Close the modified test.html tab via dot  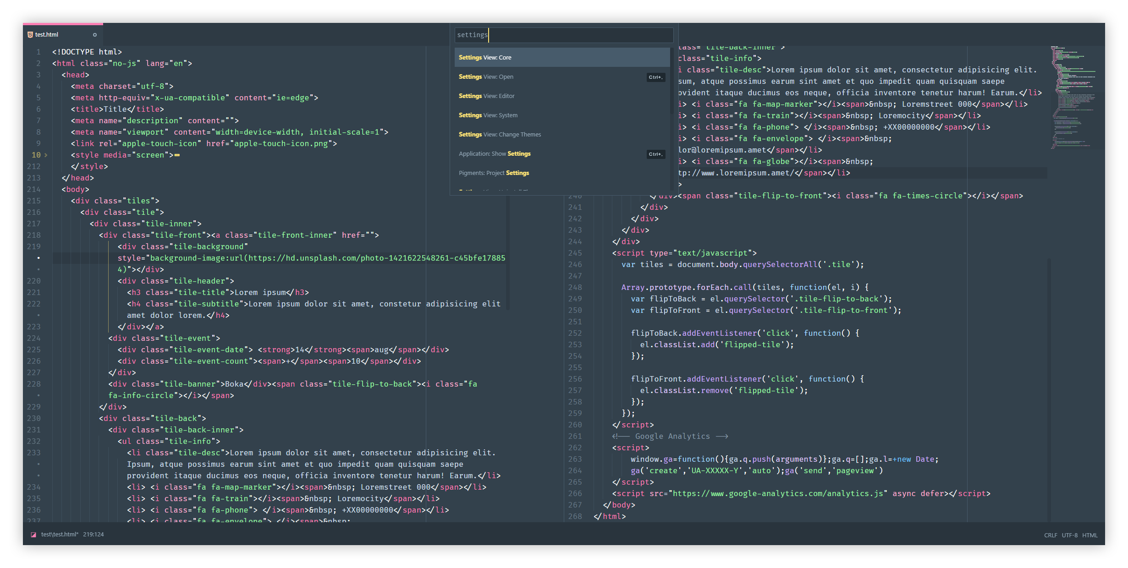[x=95, y=35]
